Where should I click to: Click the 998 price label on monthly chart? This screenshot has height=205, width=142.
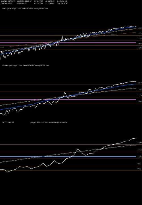click(x=139, y=164)
